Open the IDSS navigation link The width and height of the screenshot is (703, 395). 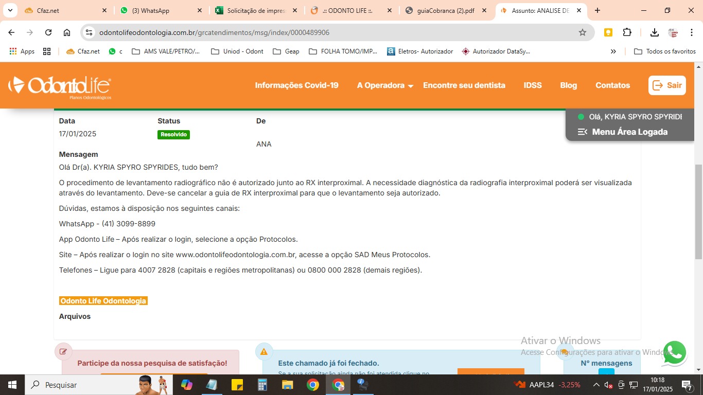(533, 85)
